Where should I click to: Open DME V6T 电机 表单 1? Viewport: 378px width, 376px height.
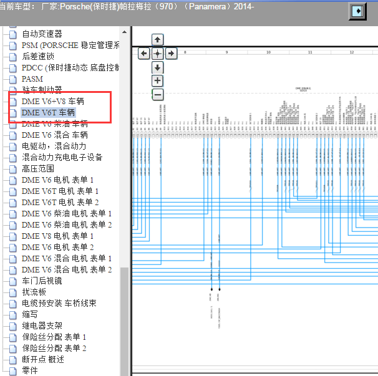tap(61, 191)
